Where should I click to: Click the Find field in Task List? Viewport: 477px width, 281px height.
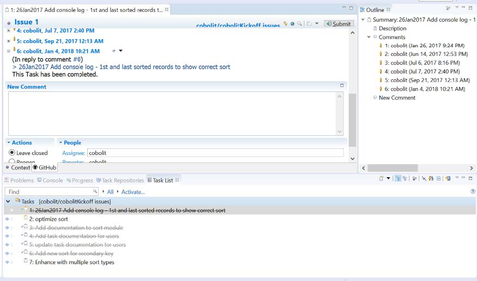51,192
